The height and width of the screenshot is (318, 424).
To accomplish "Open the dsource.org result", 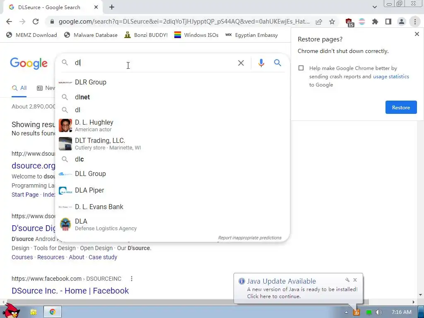I will pos(33,166).
